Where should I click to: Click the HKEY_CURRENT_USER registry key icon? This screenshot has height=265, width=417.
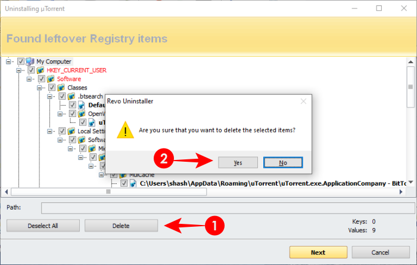(40, 70)
